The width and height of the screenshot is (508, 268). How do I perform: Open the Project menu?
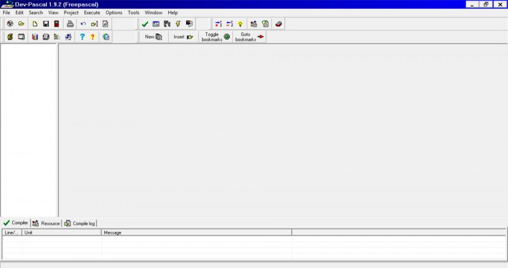(71, 13)
